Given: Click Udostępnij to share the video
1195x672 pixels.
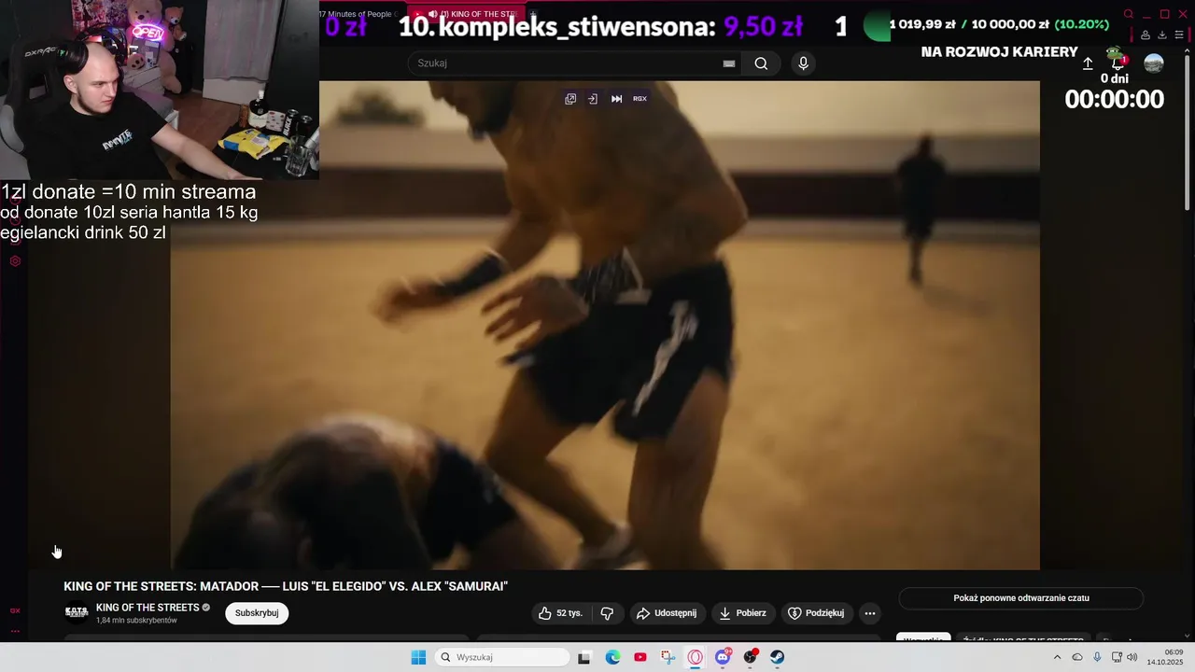Looking at the screenshot, I should point(667,613).
